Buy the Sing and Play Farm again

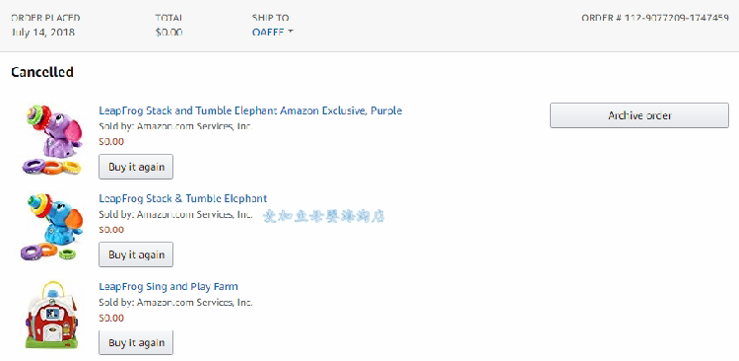coord(136,342)
